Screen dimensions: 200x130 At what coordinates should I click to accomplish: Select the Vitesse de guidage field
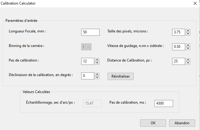coord(178,47)
